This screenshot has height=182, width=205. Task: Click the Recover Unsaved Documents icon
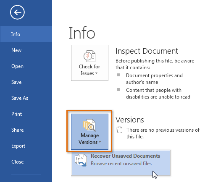click(x=81, y=160)
